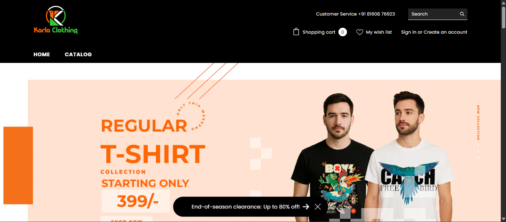Click the page vertical scrollbar thumb

click(x=503, y=15)
